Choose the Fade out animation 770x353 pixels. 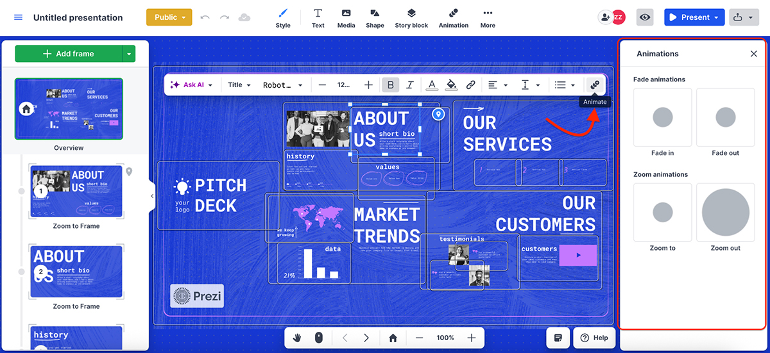coord(726,117)
